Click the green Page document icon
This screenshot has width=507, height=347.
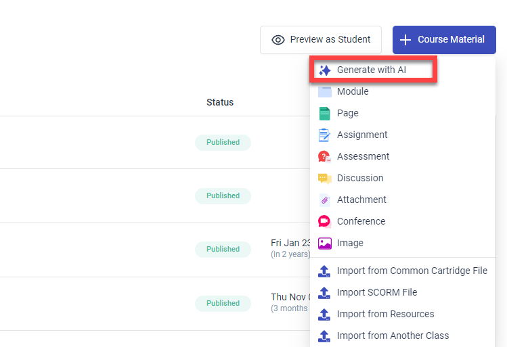[x=325, y=114]
